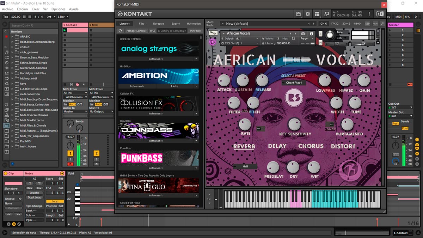
Task: Solo the African Vocals instrument with S
Action: [320, 33]
